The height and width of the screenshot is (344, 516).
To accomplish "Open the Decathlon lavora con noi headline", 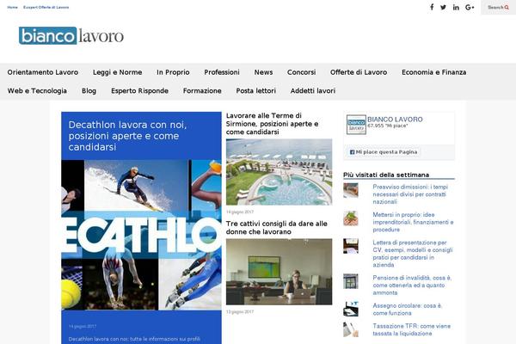I will point(127,136).
